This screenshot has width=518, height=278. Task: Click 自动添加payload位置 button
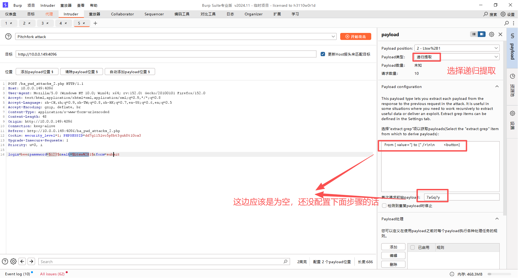(x=130, y=72)
